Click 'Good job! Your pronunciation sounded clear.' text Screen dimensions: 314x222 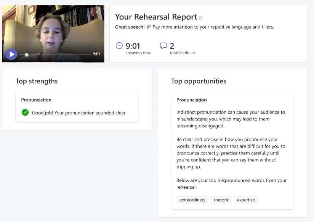coord(79,113)
